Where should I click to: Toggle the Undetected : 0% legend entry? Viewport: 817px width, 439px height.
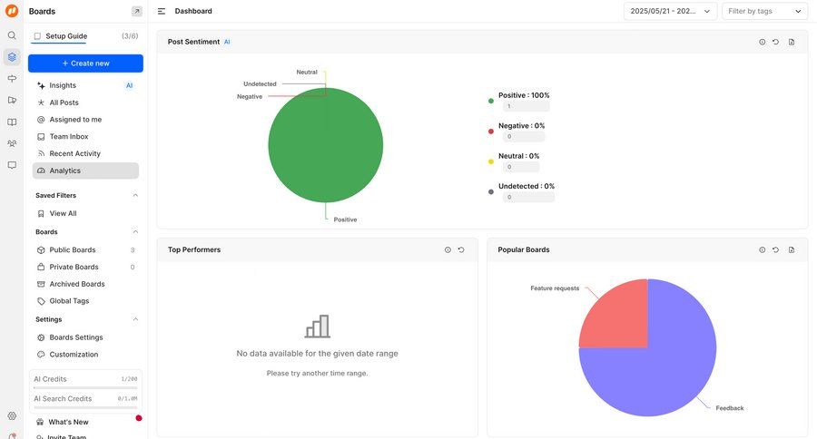pos(527,186)
